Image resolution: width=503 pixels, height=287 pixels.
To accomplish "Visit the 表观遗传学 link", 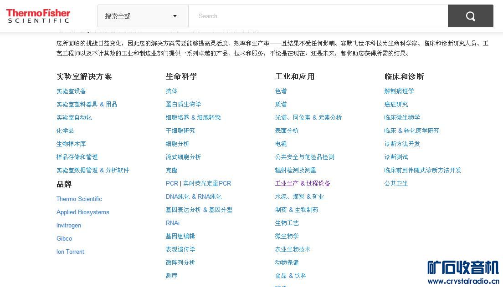I will point(180,249).
